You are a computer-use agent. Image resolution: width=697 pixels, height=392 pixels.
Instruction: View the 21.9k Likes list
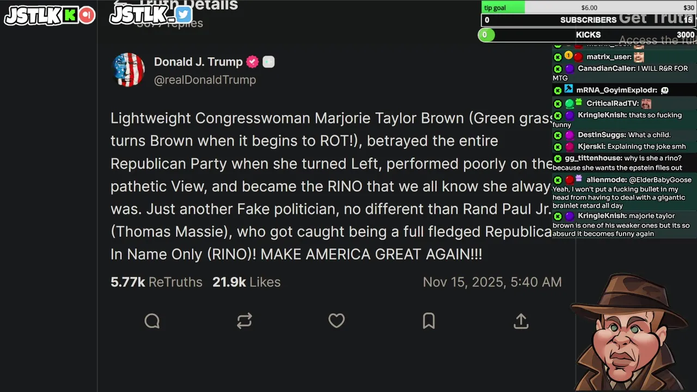click(246, 282)
